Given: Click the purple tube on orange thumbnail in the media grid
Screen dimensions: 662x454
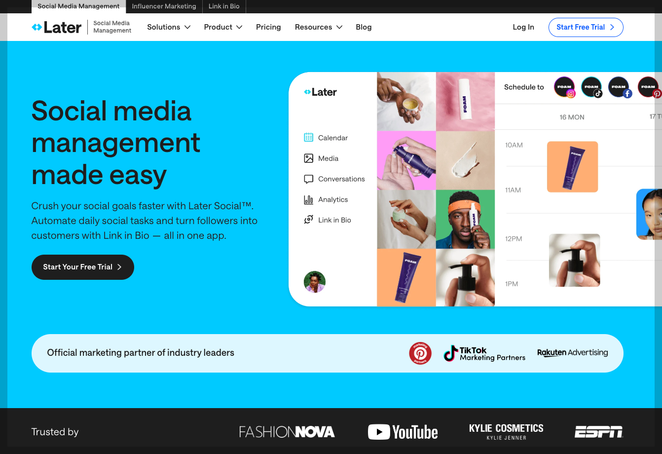Looking at the screenshot, I should pos(406,277).
